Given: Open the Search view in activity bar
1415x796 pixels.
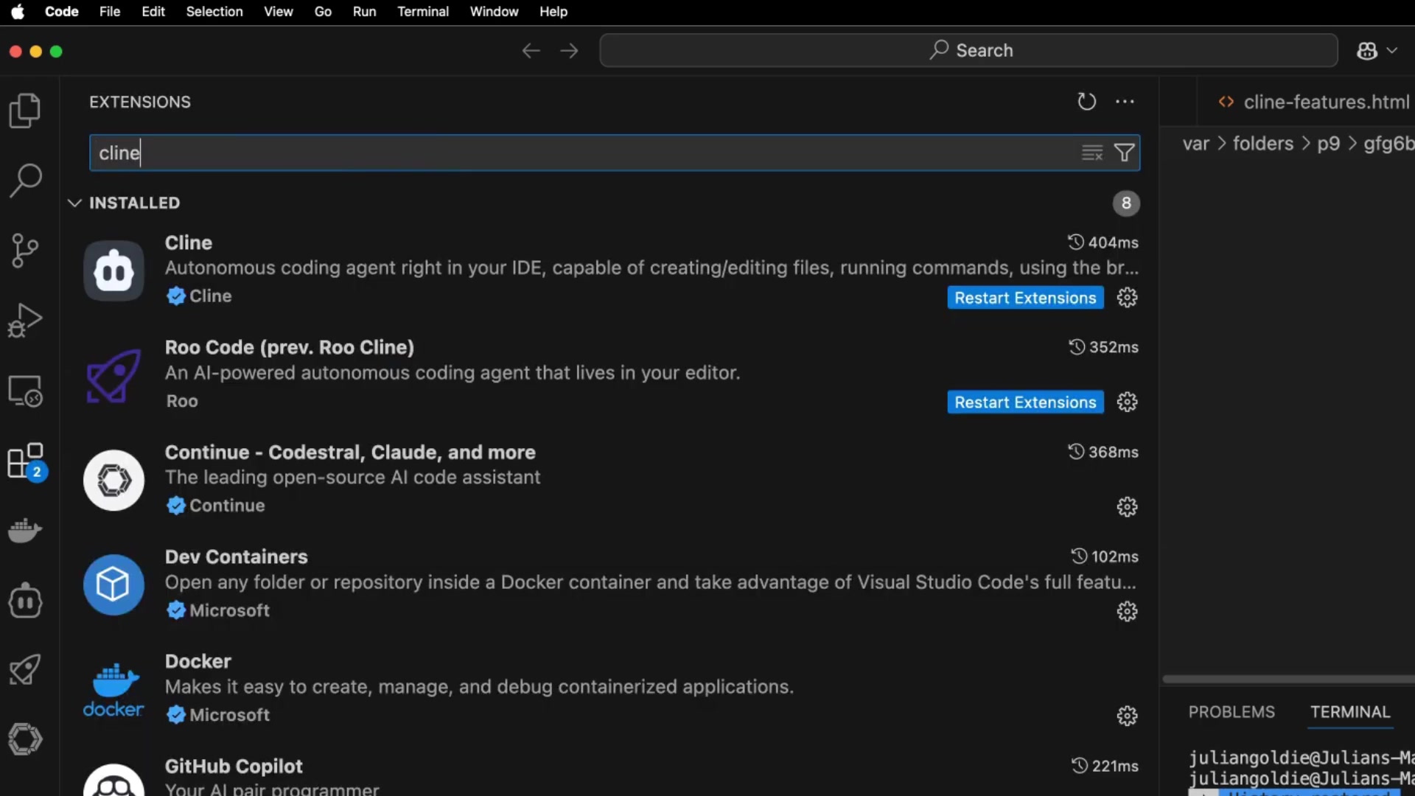Looking at the screenshot, I should [26, 181].
